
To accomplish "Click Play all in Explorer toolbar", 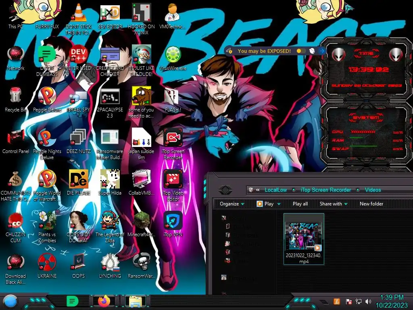I will (x=300, y=204).
